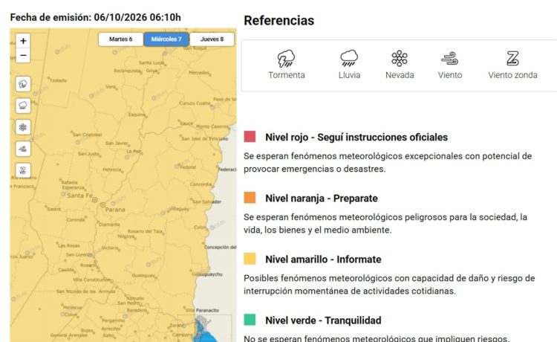Zoom out of the alert map
The image size is (557, 342).
pos(23,56)
